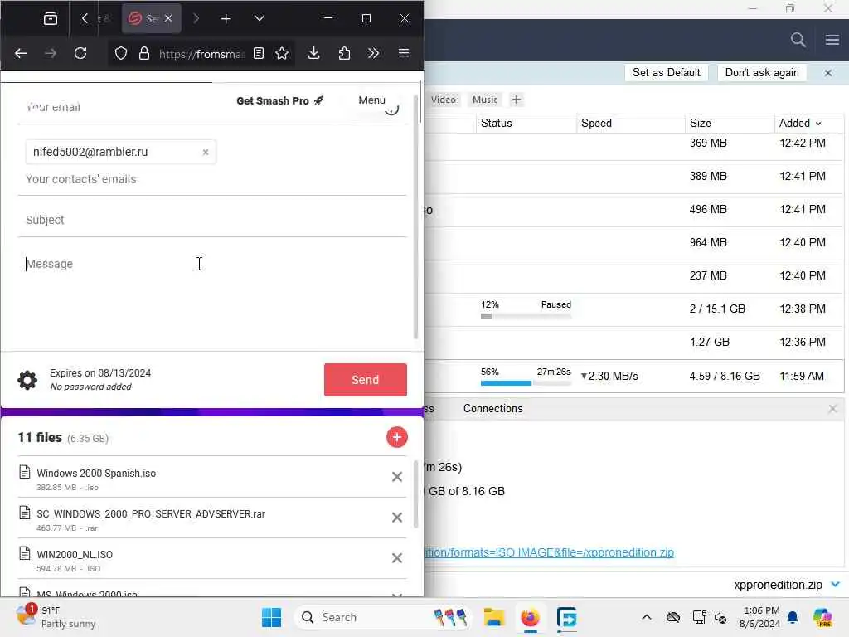Remove the nifed5002@rambler.ru email chip
Viewport: 849px width, 637px height.
pos(206,153)
